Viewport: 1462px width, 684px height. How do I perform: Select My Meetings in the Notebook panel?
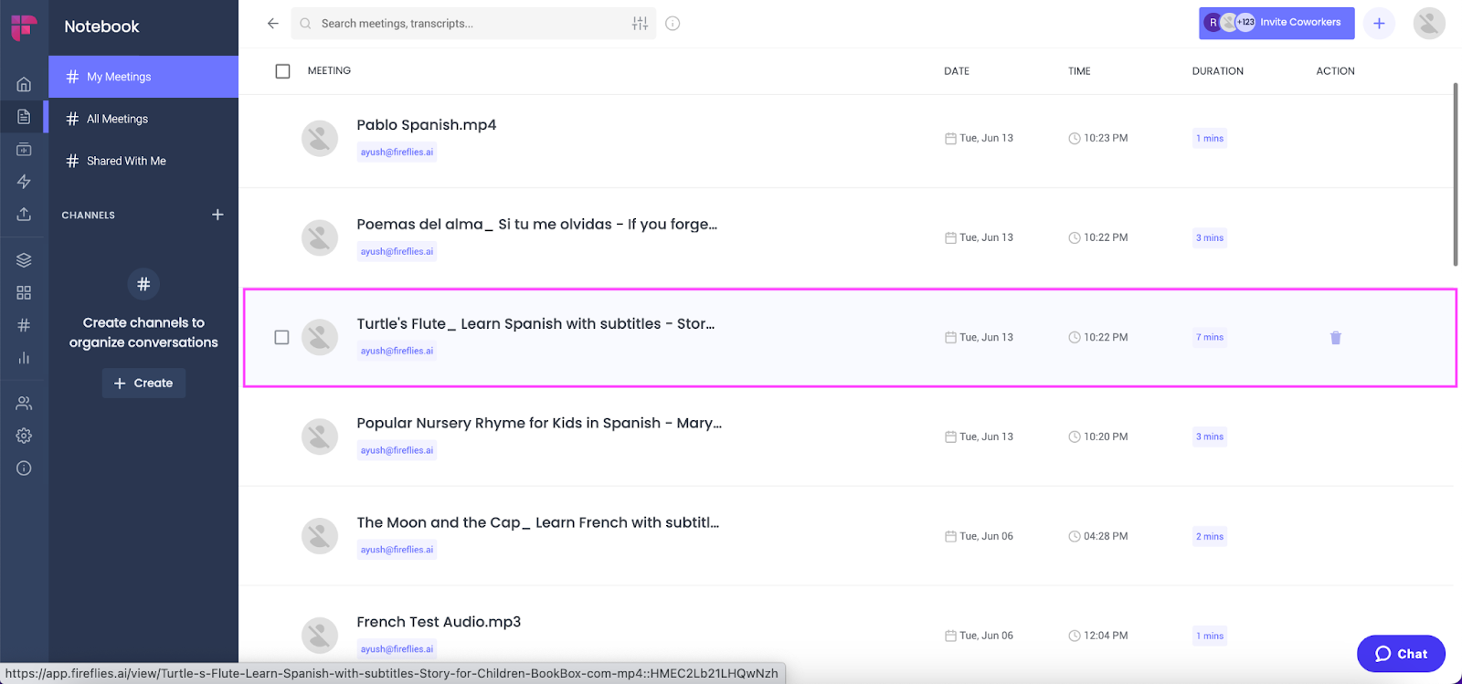[143, 77]
